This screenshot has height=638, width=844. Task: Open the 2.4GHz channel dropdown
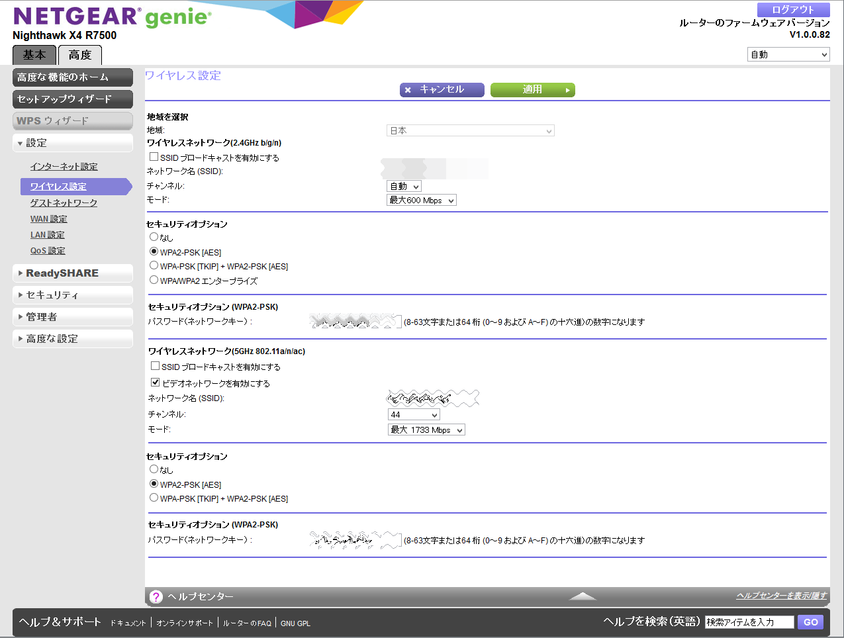(404, 187)
